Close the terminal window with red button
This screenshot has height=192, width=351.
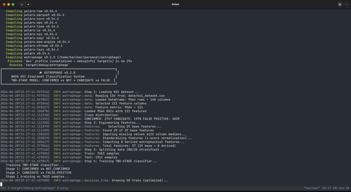pyautogui.click(x=4, y=4)
